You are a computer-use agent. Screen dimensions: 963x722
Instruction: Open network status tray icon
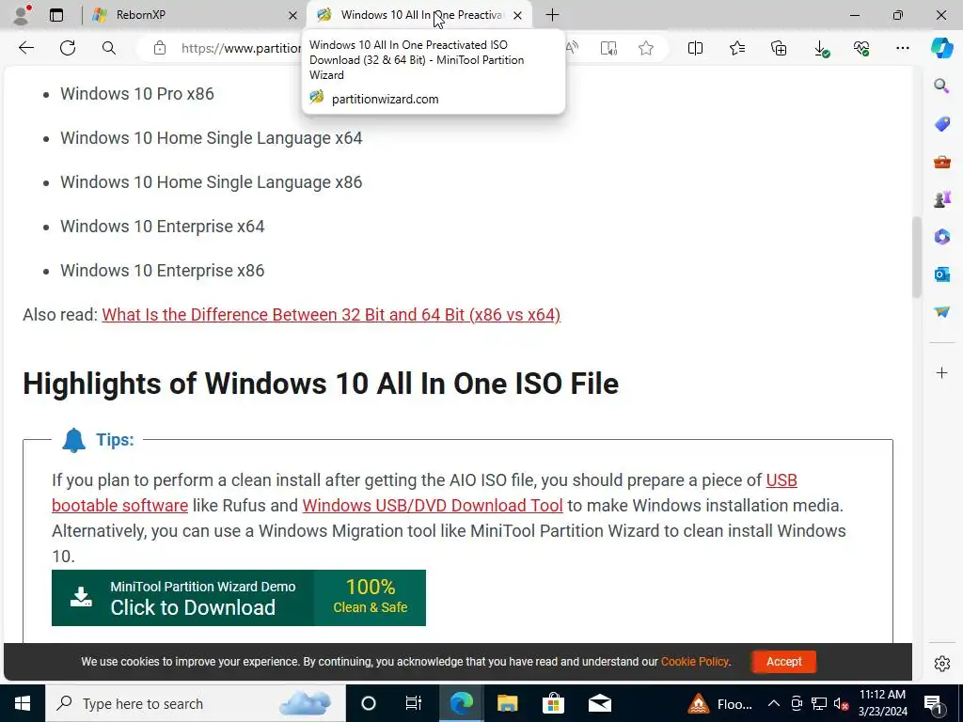click(819, 703)
